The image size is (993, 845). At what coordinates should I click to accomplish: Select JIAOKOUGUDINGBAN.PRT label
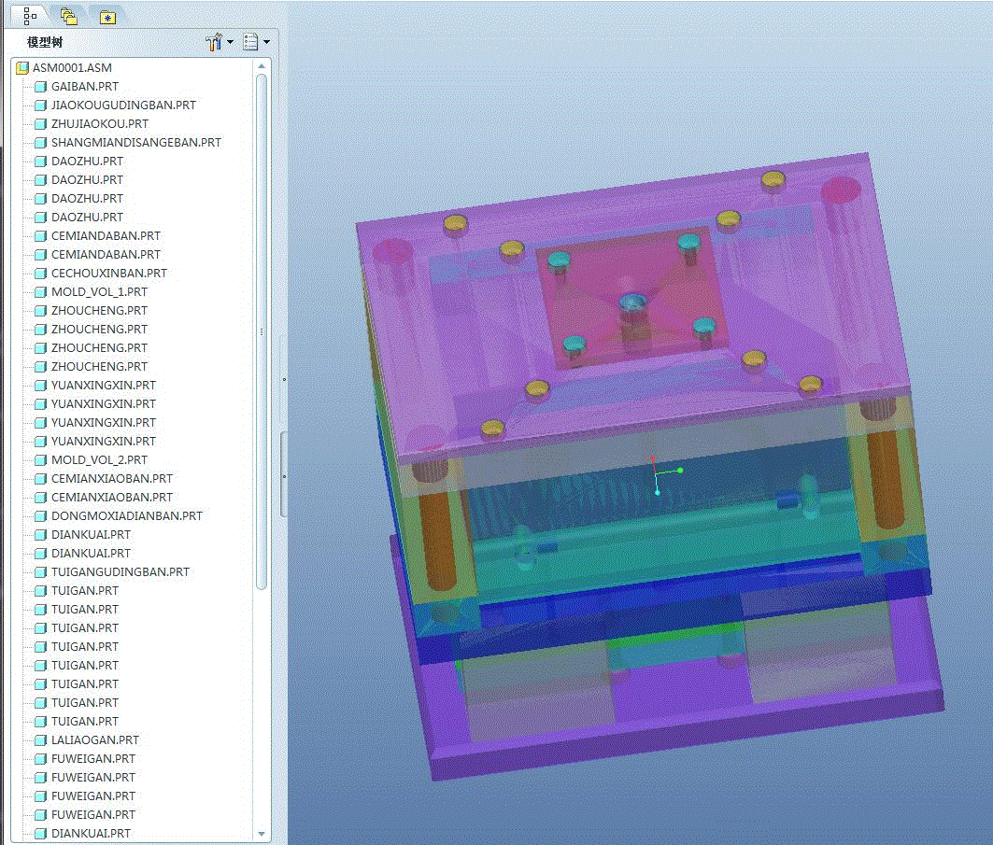123,106
